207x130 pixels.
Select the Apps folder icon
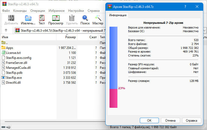click(3, 48)
